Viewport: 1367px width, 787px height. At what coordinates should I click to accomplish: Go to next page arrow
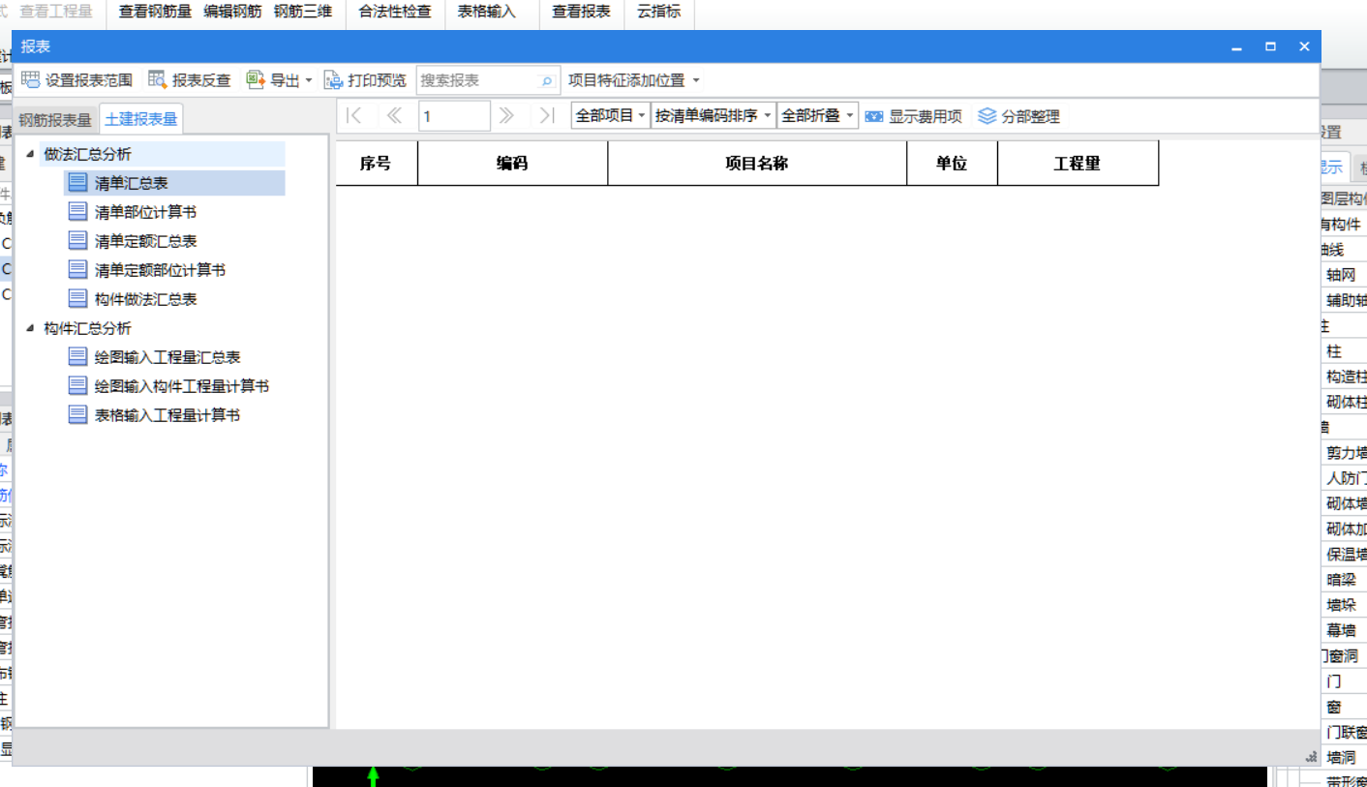[x=505, y=116]
